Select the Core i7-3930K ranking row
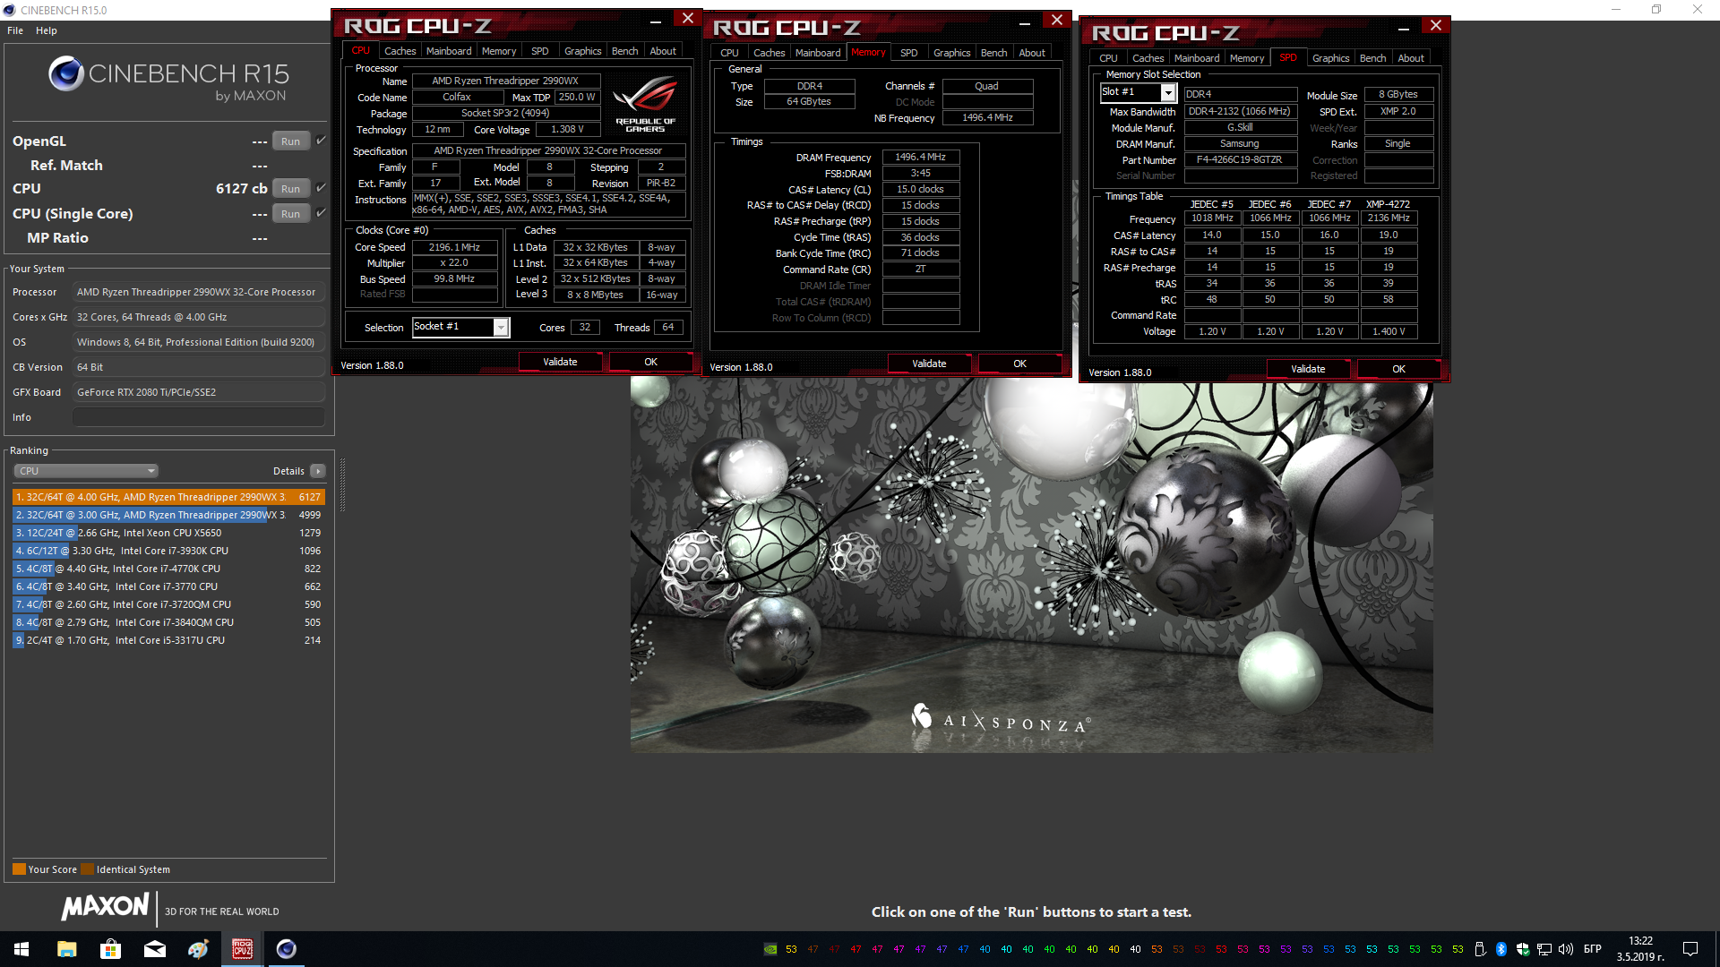1720x967 pixels. point(168,551)
